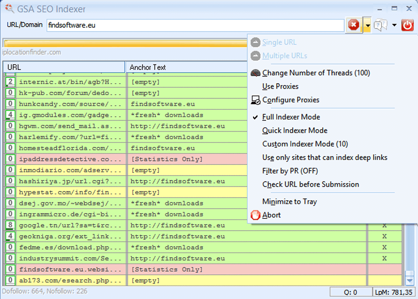Screen dimensions: 418x299
Task: Click the red power exit icon
Action: tap(407, 25)
